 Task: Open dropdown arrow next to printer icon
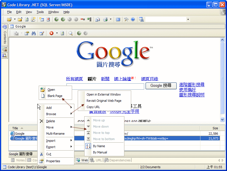(x=111, y=19)
